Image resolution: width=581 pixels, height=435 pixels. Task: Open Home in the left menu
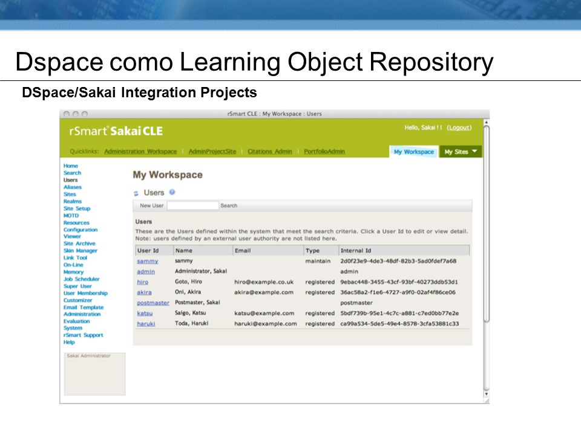click(x=71, y=166)
